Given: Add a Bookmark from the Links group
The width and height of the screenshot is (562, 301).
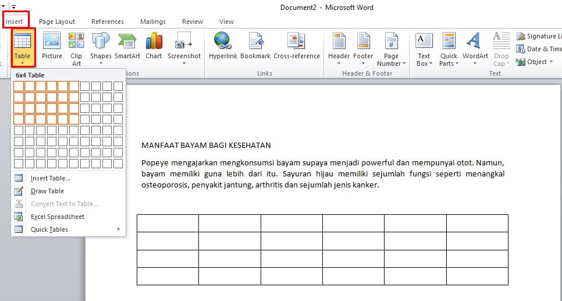Looking at the screenshot, I should (255, 45).
